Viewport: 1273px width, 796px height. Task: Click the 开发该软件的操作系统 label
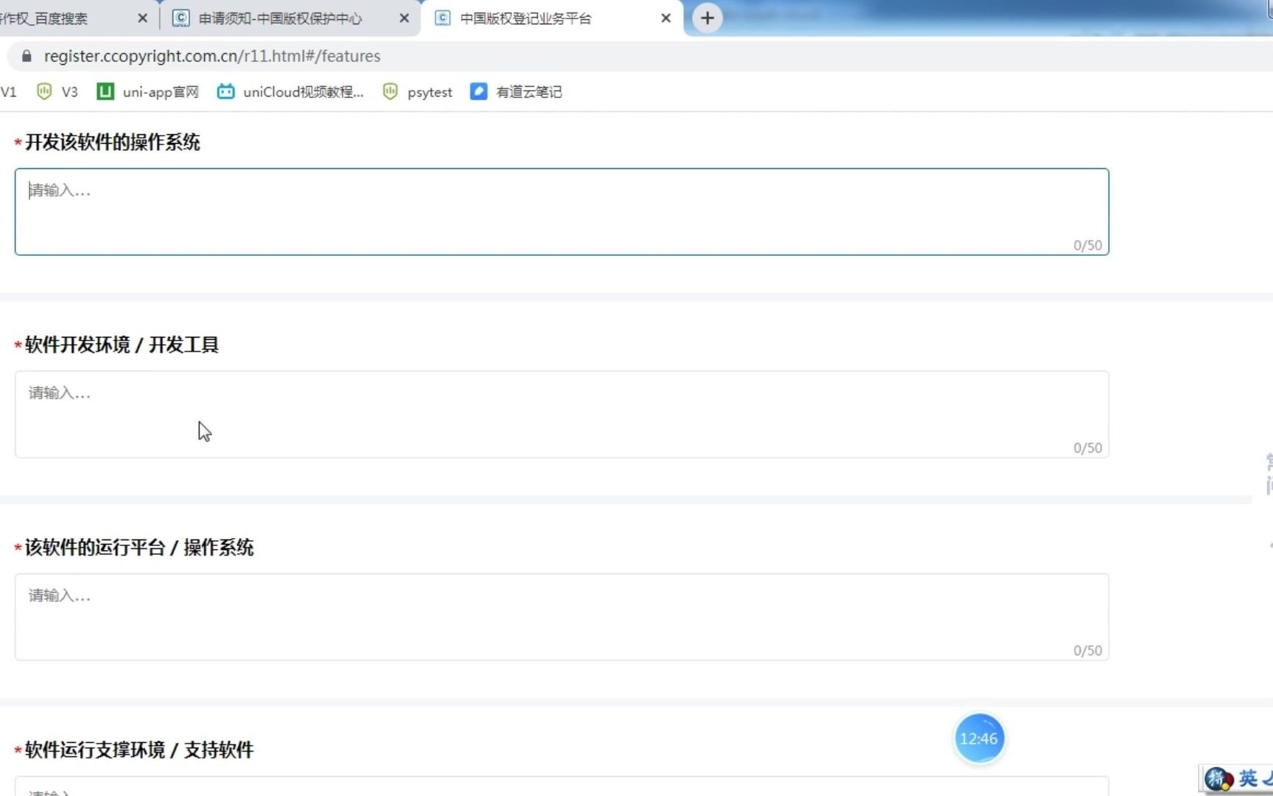[x=113, y=142]
